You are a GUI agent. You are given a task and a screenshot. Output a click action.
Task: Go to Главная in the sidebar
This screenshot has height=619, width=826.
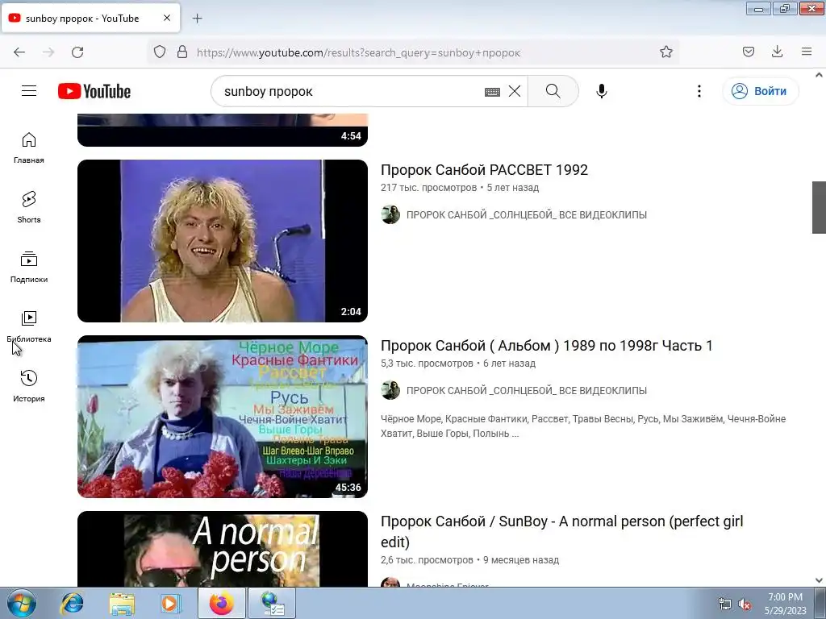29,148
